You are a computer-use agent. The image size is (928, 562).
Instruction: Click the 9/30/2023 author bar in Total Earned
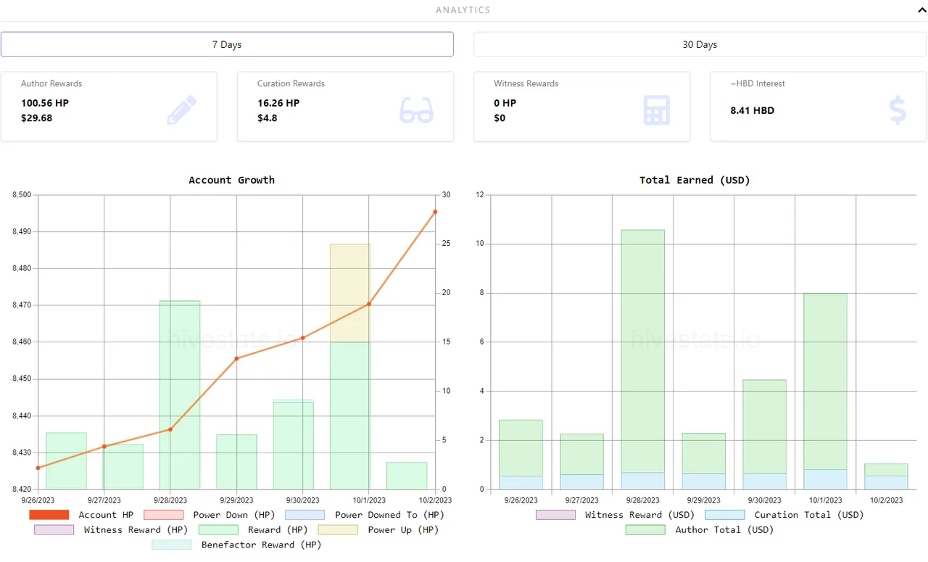tap(764, 426)
